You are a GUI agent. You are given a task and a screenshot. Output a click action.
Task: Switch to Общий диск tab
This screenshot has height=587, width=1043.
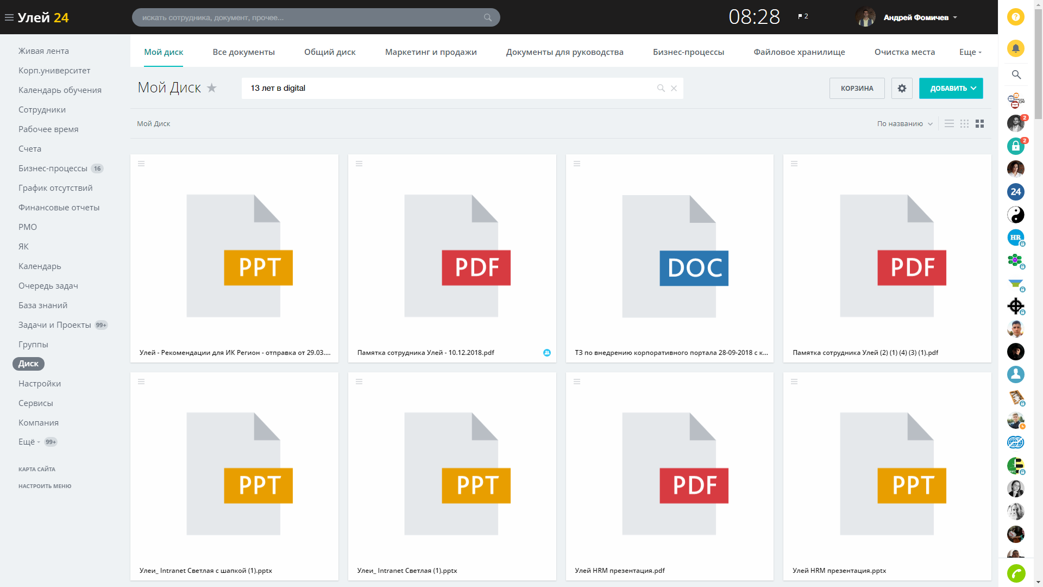tap(330, 52)
